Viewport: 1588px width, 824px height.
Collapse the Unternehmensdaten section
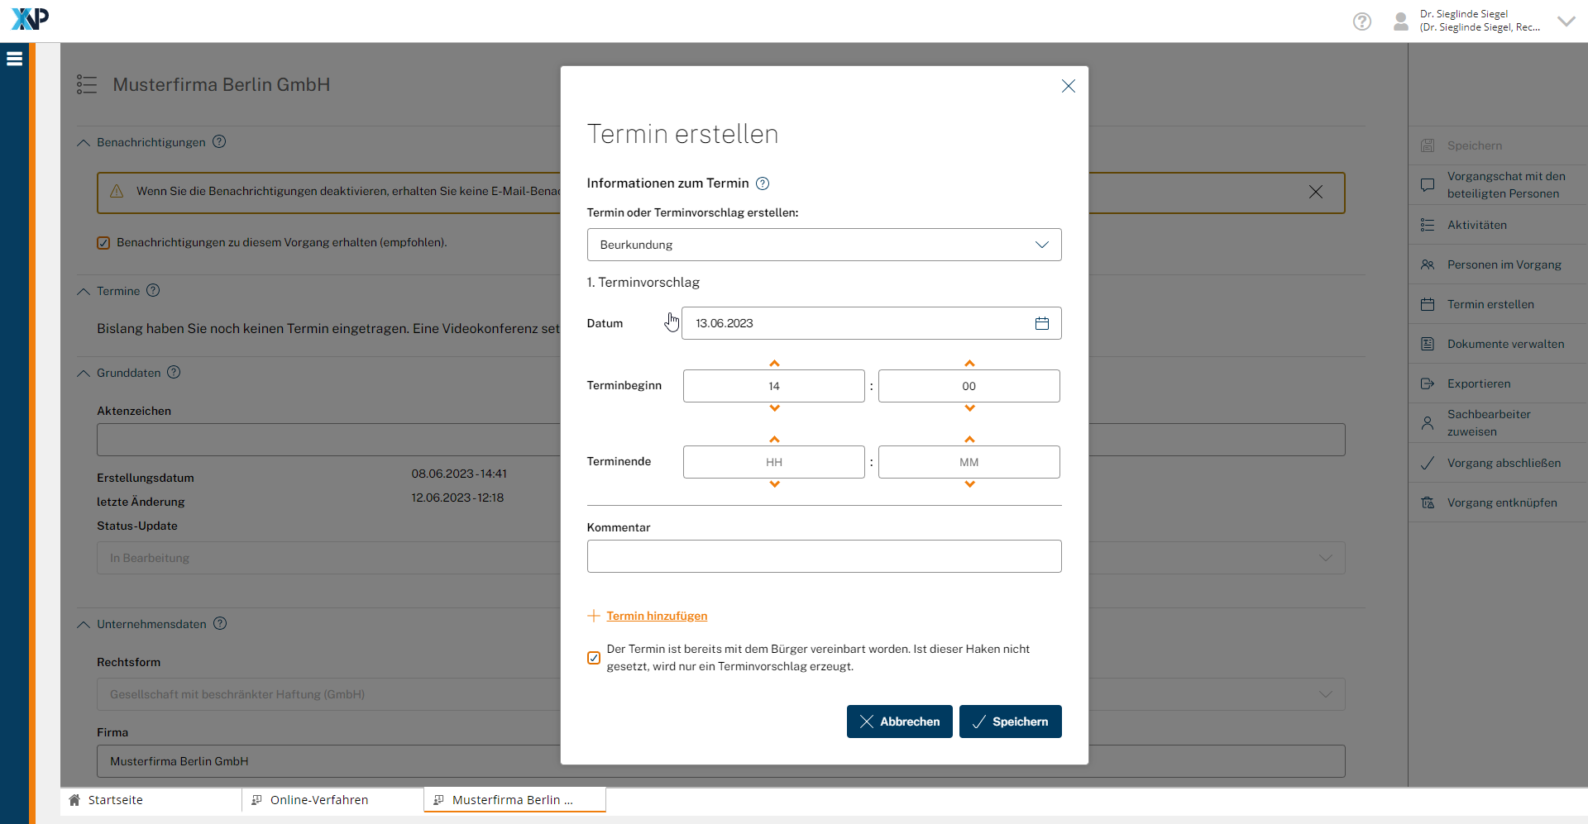[83, 625]
